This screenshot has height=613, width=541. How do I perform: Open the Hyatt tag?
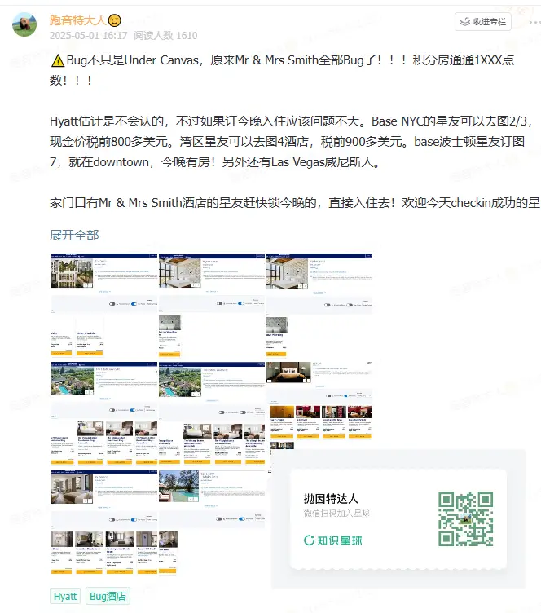click(65, 596)
